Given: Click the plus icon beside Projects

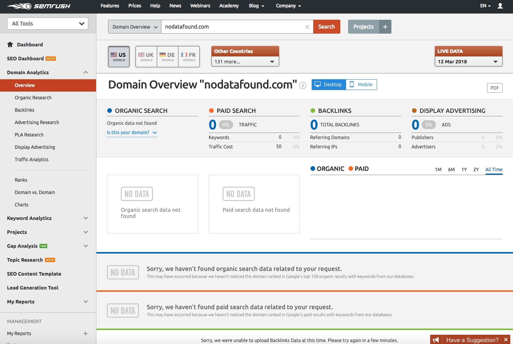Looking at the screenshot, I should (385, 27).
